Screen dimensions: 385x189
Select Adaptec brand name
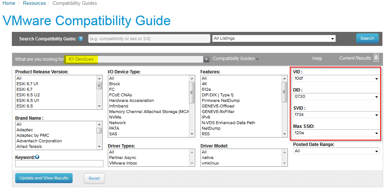24,130
